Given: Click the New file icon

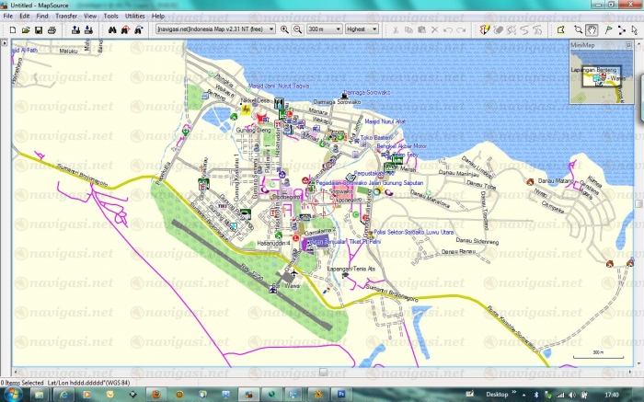Looking at the screenshot, I should tap(12, 29).
